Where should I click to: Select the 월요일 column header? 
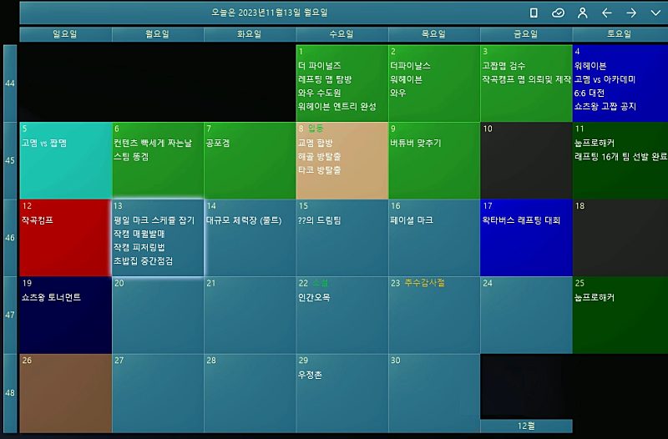158,34
